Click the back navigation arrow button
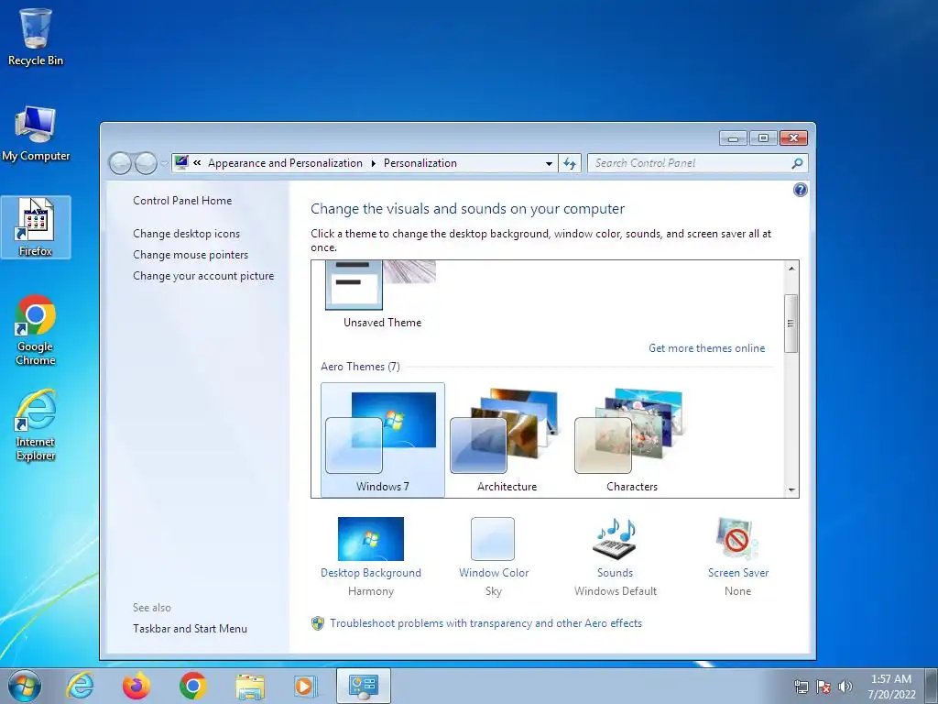 [120, 163]
